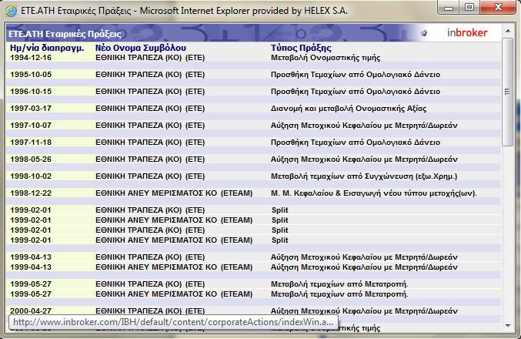The width and height of the screenshot is (521, 339).
Task: Select the date 1998-12-22
Action: [x=31, y=193]
